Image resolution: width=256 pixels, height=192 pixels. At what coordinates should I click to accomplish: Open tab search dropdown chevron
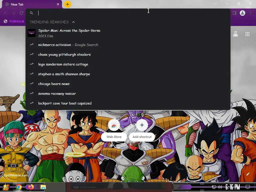pyautogui.click(x=216, y=3)
